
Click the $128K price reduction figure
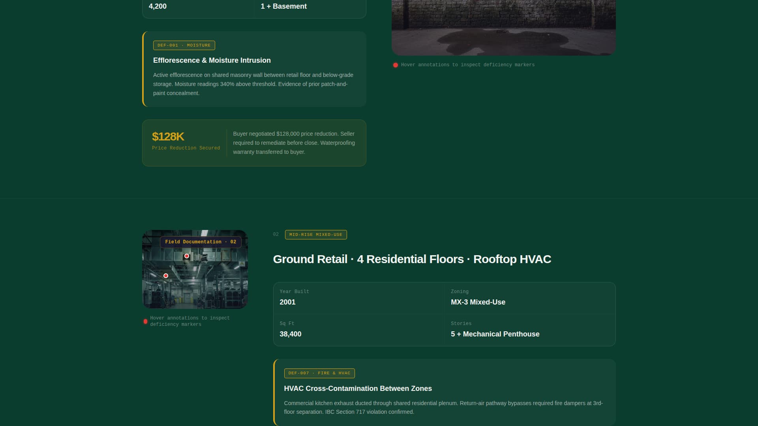point(168,136)
